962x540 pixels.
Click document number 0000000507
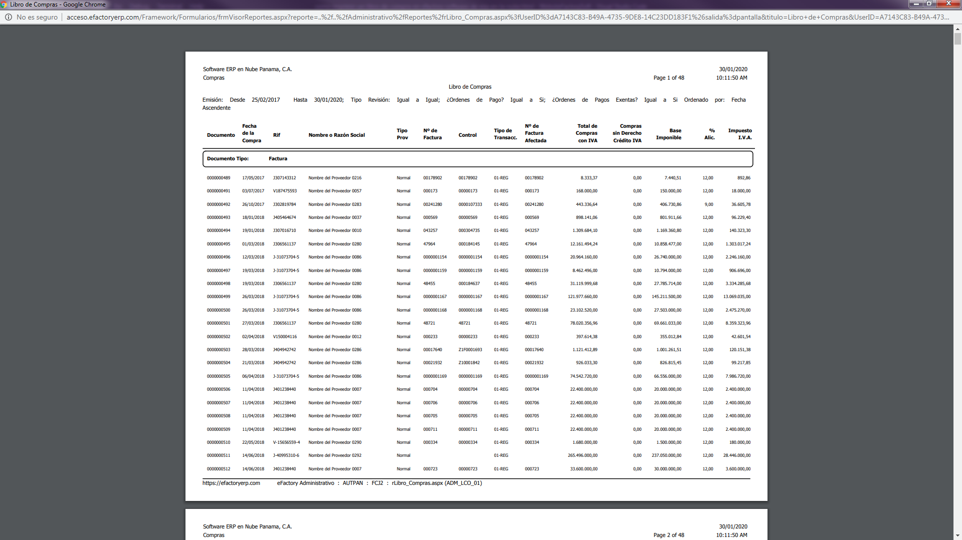219,403
